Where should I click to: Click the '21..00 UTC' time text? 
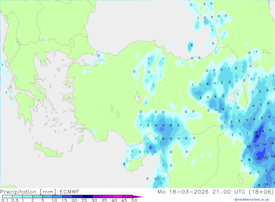pyautogui.click(x=229, y=192)
